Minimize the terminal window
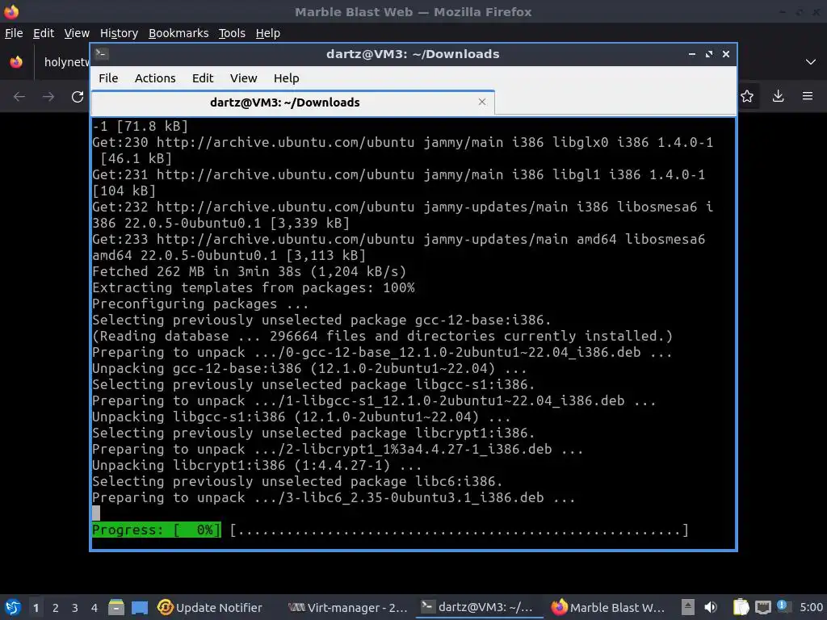Image resolution: width=827 pixels, height=620 pixels. coord(691,54)
